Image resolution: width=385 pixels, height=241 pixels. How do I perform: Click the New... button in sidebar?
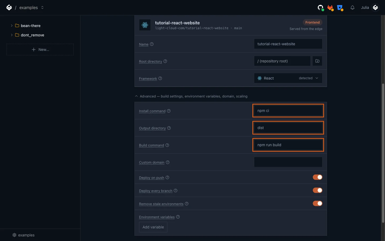[x=40, y=50]
